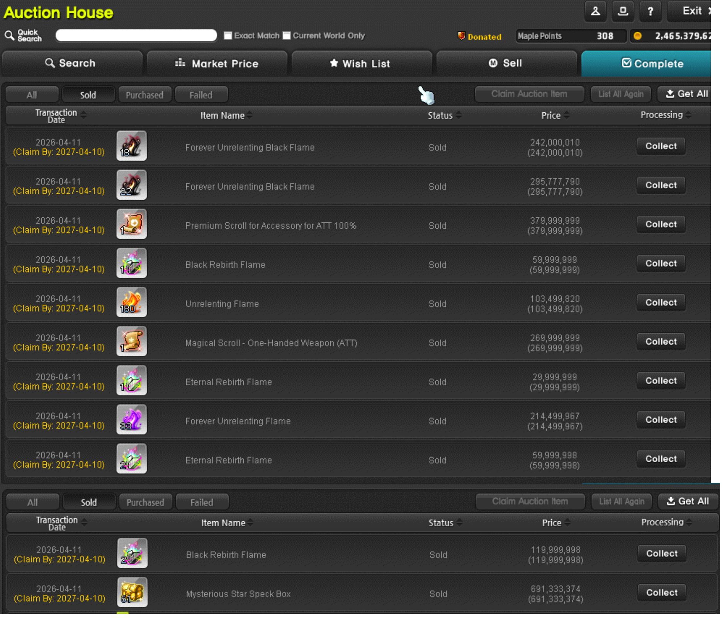Select the item icon priced 119,999,998
The height and width of the screenshot is (619, 722).
coord(133,553)
